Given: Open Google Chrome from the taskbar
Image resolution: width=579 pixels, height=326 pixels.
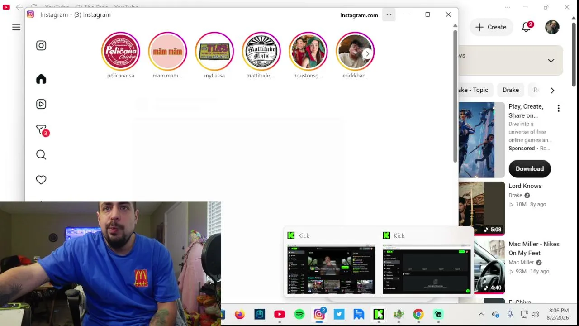Looking at the screenshot, I should [x=418, y=314].
